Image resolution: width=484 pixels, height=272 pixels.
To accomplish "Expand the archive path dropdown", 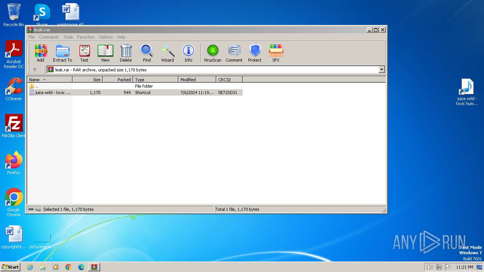I will point(382,70).
